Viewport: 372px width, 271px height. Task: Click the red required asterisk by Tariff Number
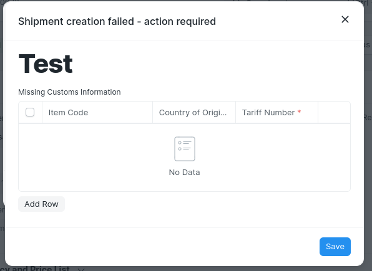pyautogui.click(x=299, y=112)
